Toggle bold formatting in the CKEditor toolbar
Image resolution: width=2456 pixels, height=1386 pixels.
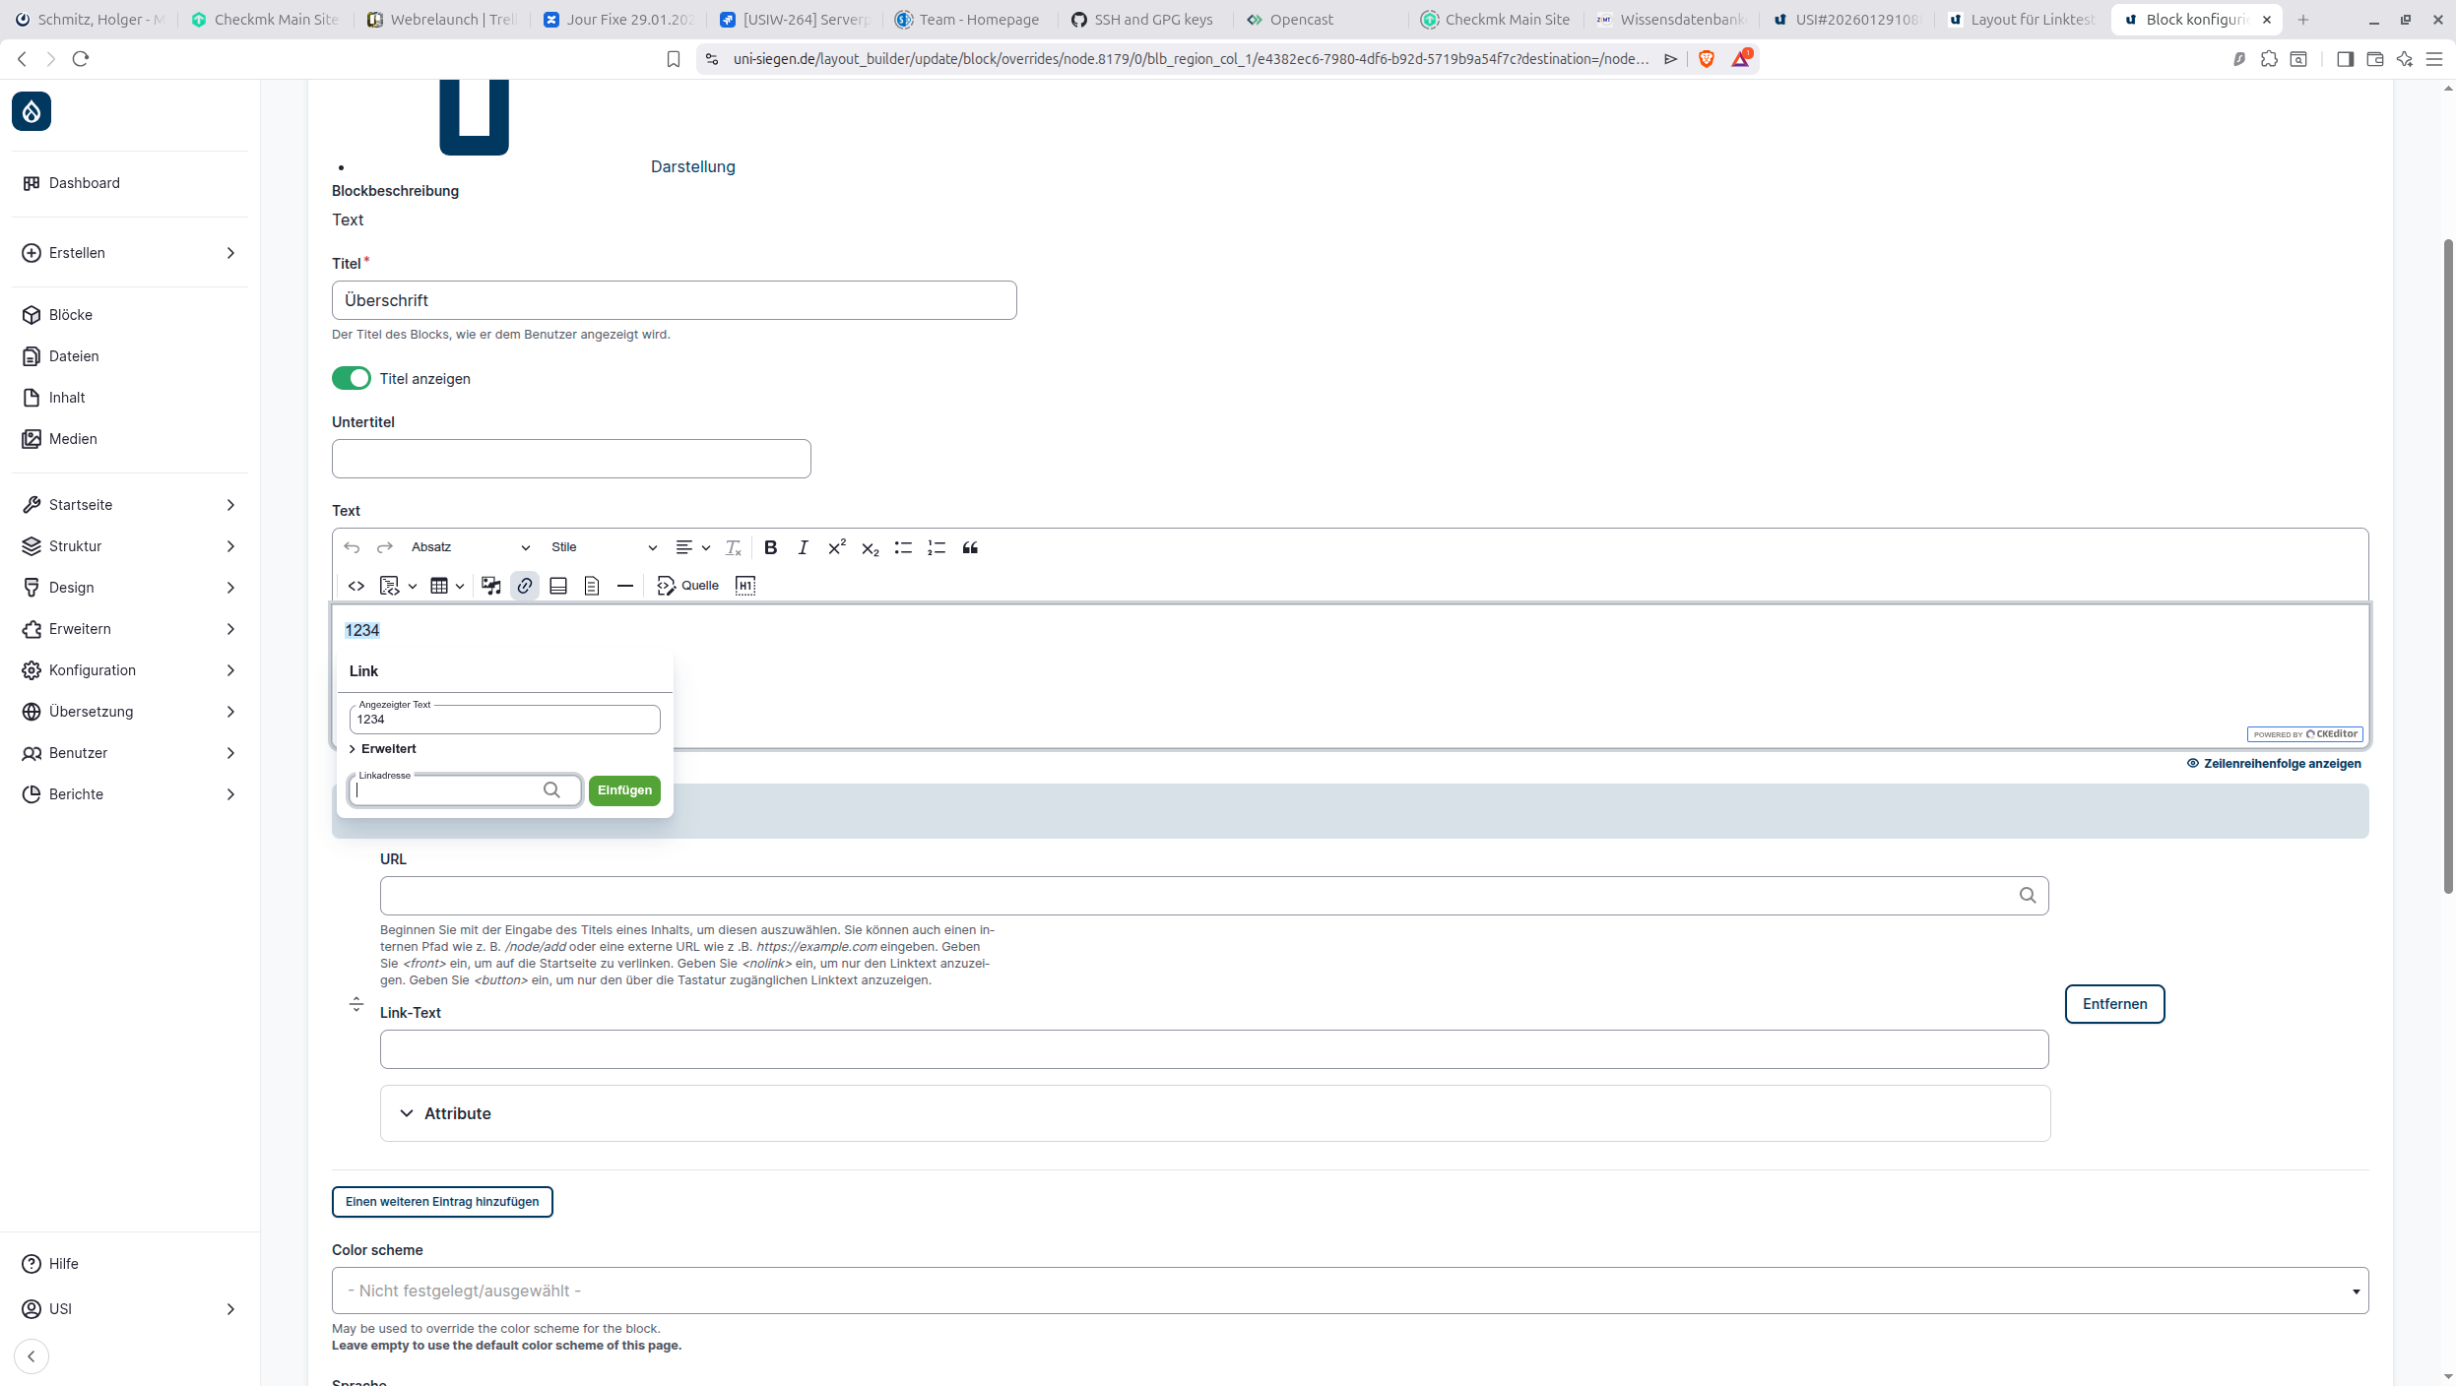point(771,547)
